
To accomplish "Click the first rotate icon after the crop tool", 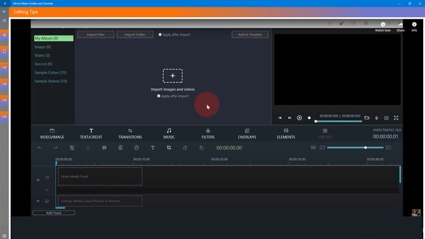I will coord(185,148).
